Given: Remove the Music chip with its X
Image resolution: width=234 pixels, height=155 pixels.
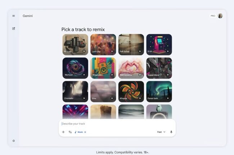Looking at the screenshot, I should pyautogui.click(x=85, y=132).
